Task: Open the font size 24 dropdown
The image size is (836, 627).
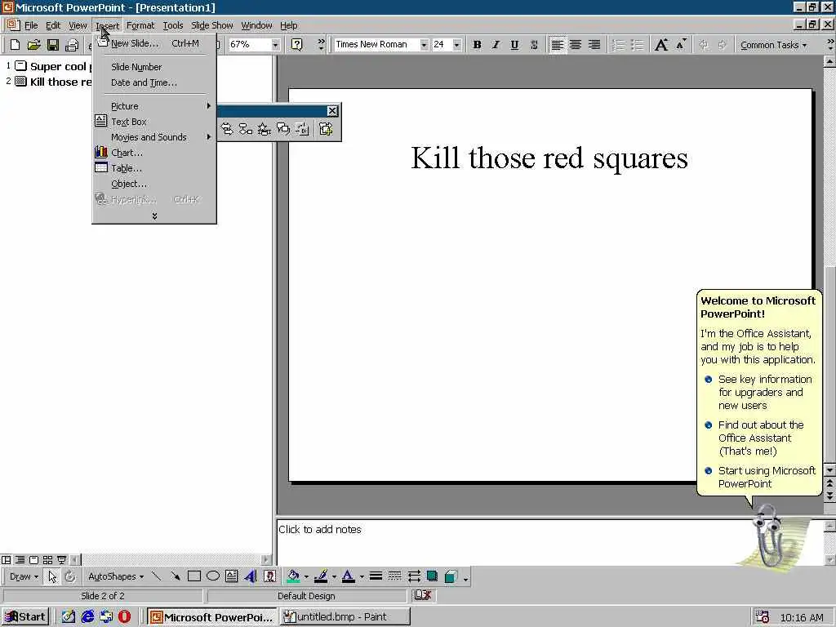Action: pos(456,45)
